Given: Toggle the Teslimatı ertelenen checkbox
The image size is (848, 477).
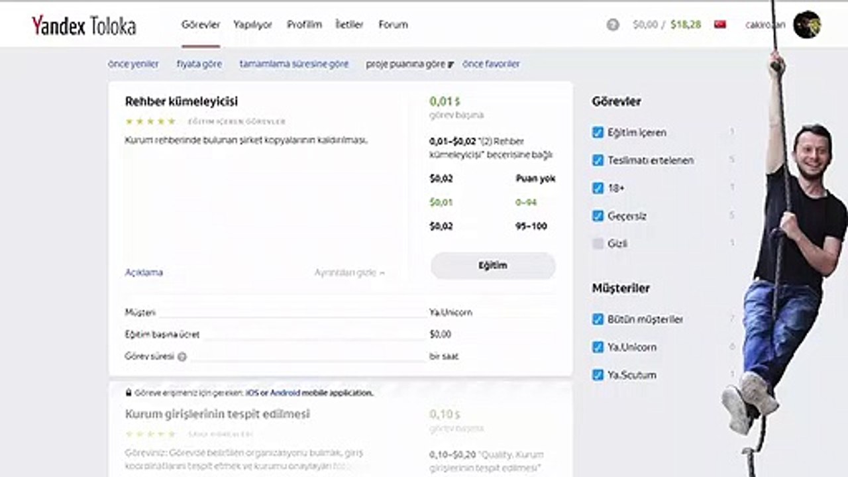Looking at the screenshot, I should point(598,160).
